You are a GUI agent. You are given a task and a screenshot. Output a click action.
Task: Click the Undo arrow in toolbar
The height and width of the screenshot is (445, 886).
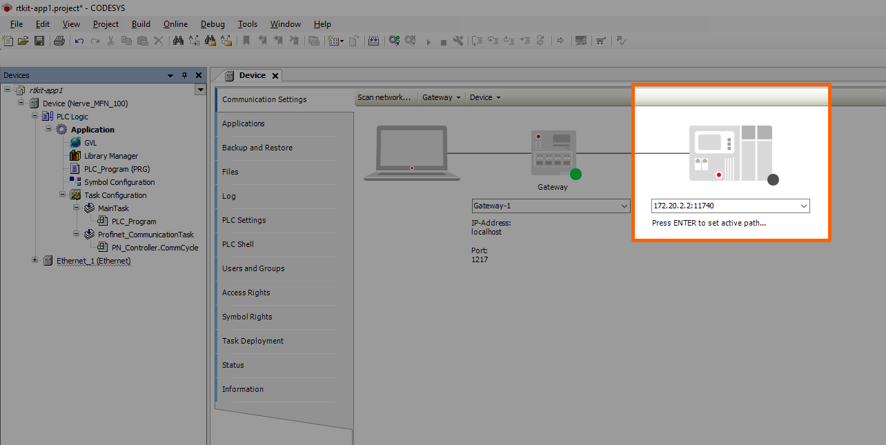coord(79,41)
